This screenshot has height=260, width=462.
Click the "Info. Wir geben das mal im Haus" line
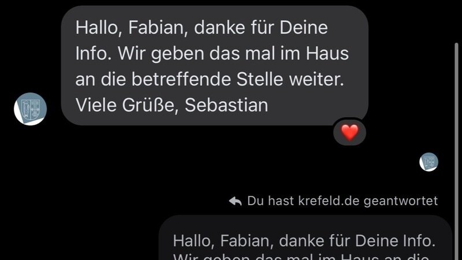(x=212, y=53)
